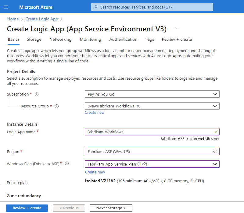Click the Subscription label
The height and width of the screenshot is (213, 244).
(18, 94)
